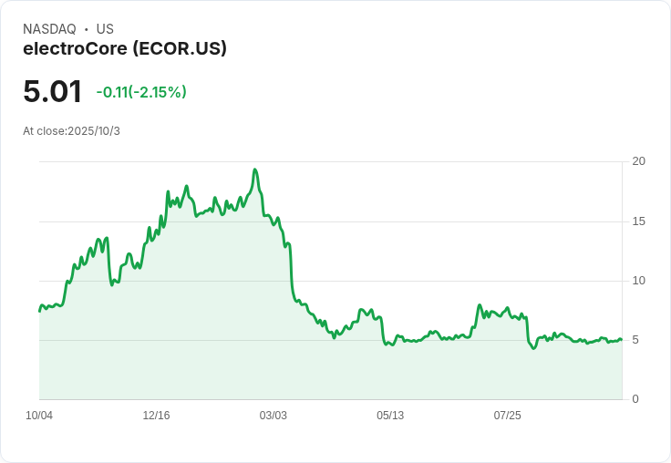Select the 10/04 date on the x-axis
The height and width of the screenshot is (463, 671).
(39, 416)
